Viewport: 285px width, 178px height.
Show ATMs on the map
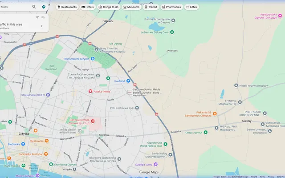(x=191, y=7)
